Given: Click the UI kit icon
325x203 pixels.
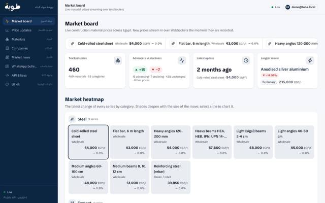Looking at the screenshot, I should (7, 84).
